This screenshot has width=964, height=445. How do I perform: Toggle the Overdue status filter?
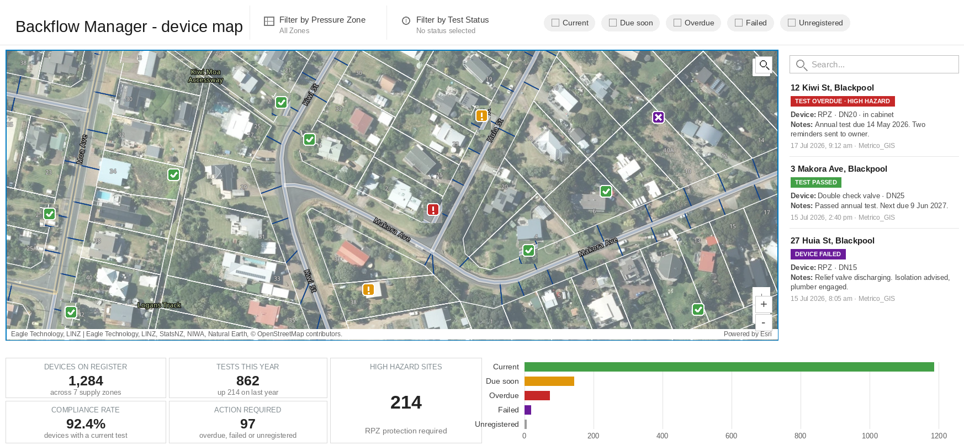(x=677, y=23)
